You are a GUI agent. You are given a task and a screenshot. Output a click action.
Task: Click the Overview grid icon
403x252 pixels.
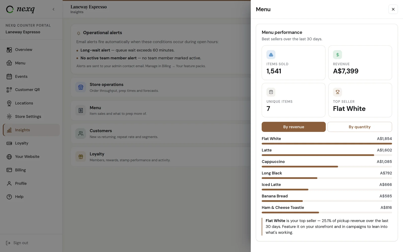click(9, 50)
